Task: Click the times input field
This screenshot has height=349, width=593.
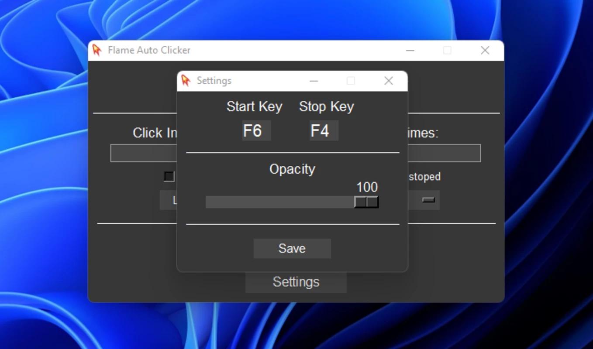Action: click(444, 153)
